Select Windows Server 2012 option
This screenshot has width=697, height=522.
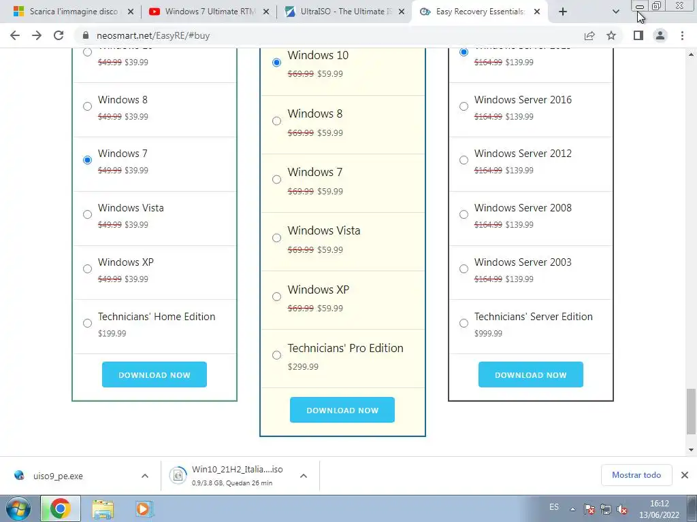464,160
